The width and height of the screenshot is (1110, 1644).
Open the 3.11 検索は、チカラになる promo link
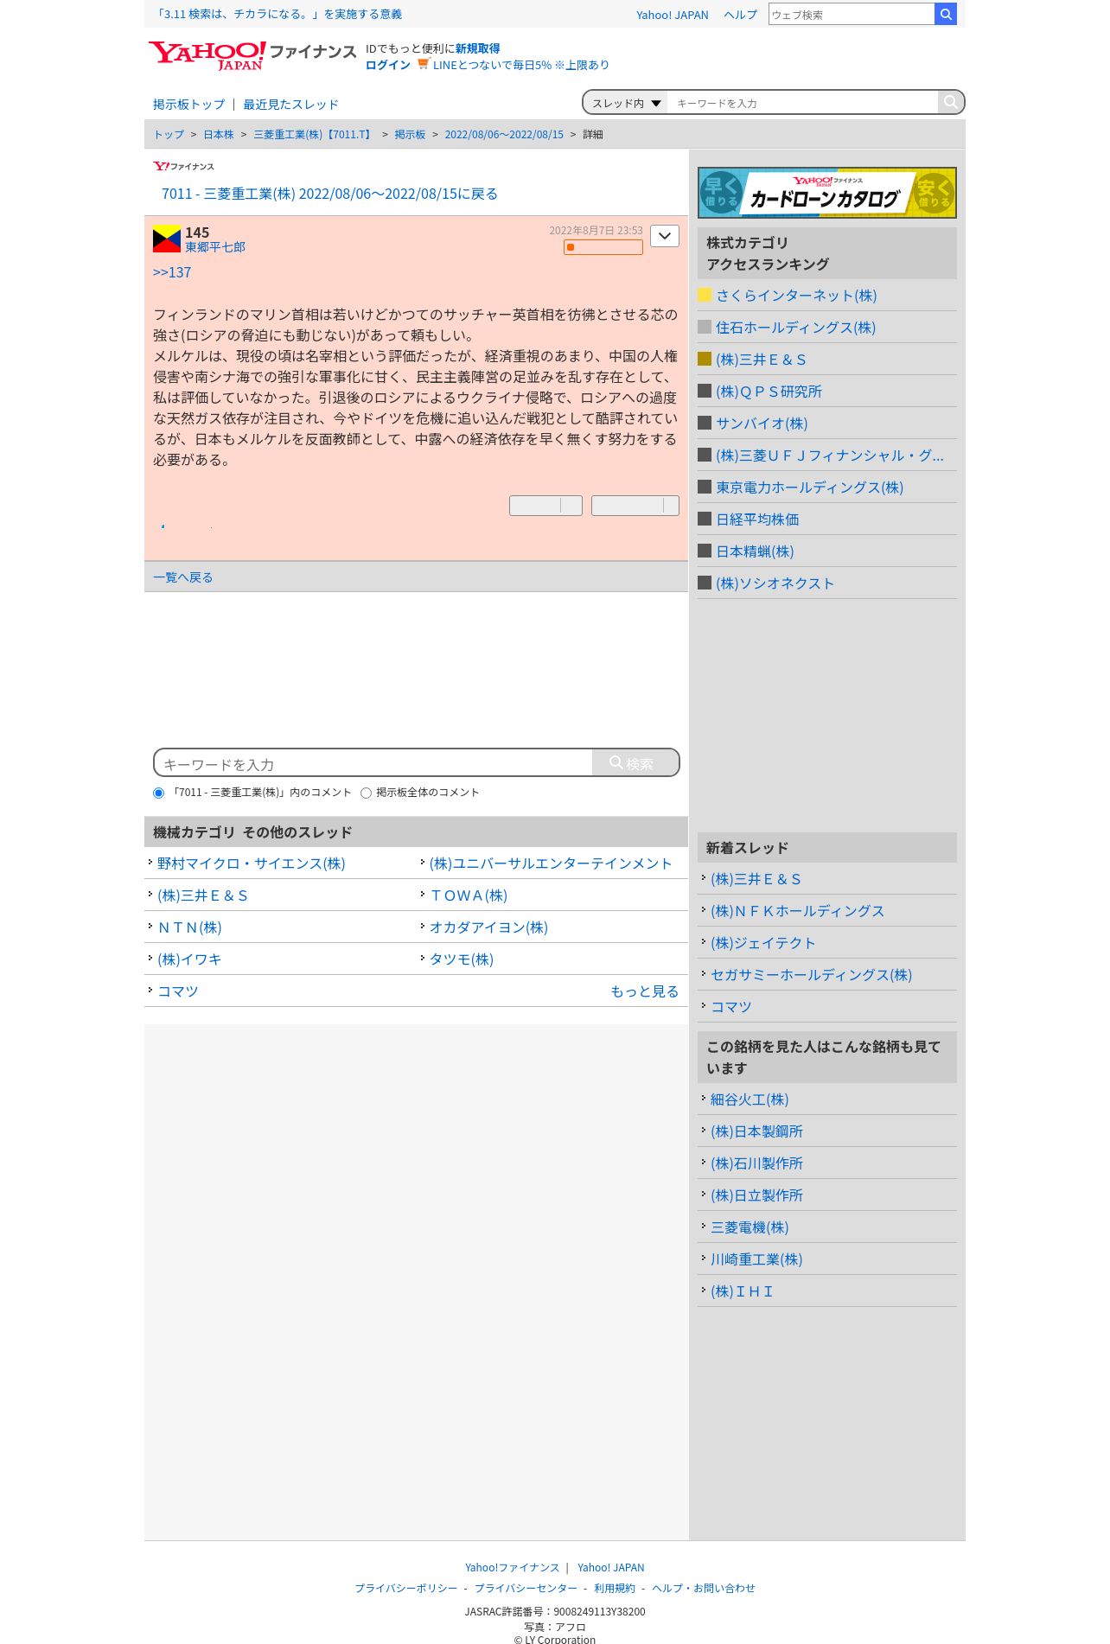277,14
